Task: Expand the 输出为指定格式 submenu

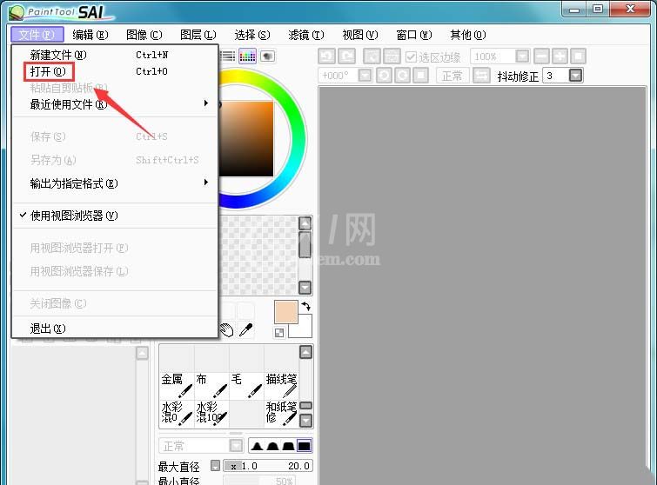Action: [x=115, y=183]
